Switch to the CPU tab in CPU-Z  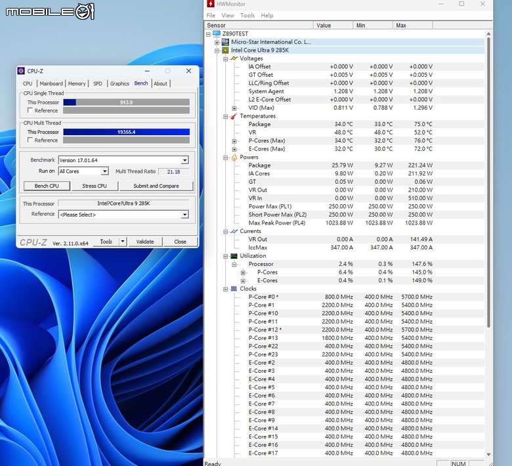(x=28, y=83)
